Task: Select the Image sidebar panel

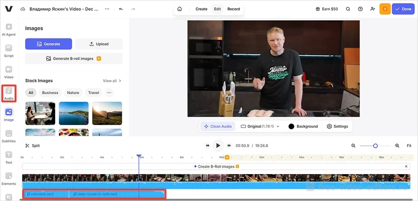Action: 9,115
